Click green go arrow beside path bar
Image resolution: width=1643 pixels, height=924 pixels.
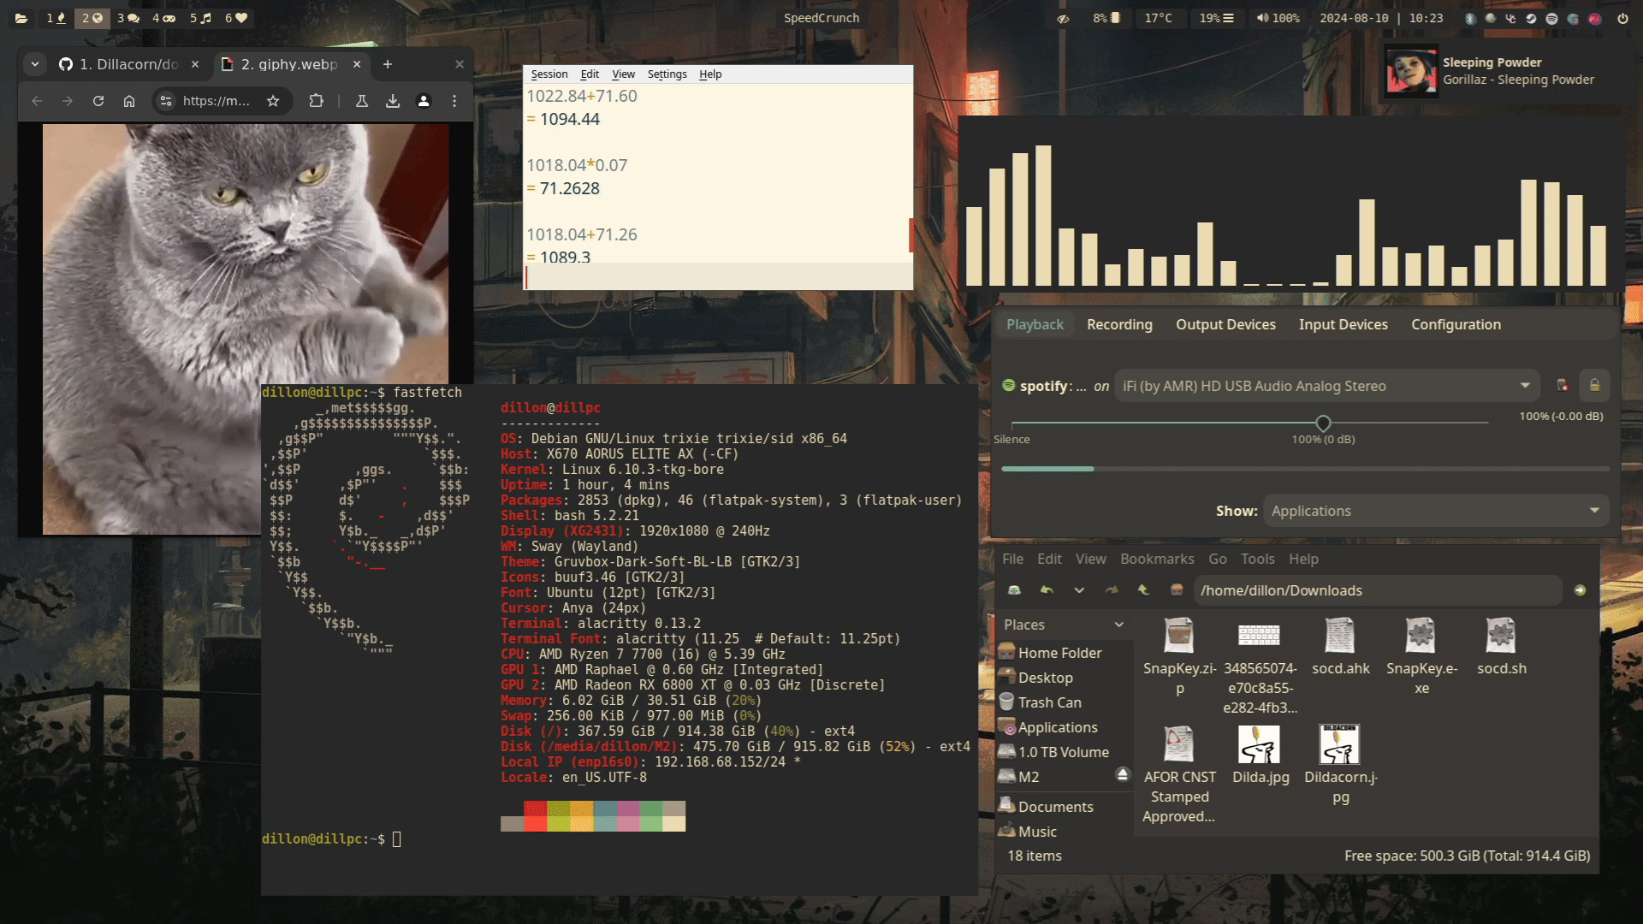tap(1580, 590)
